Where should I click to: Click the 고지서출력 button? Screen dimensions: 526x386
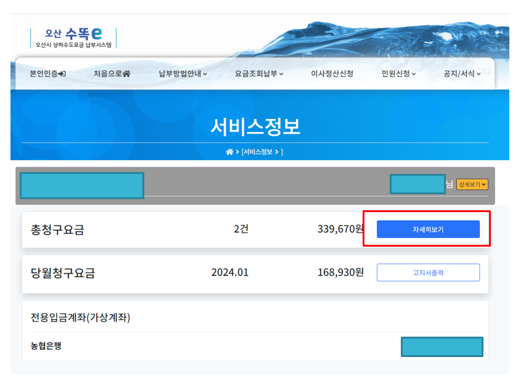pos(429,272)
